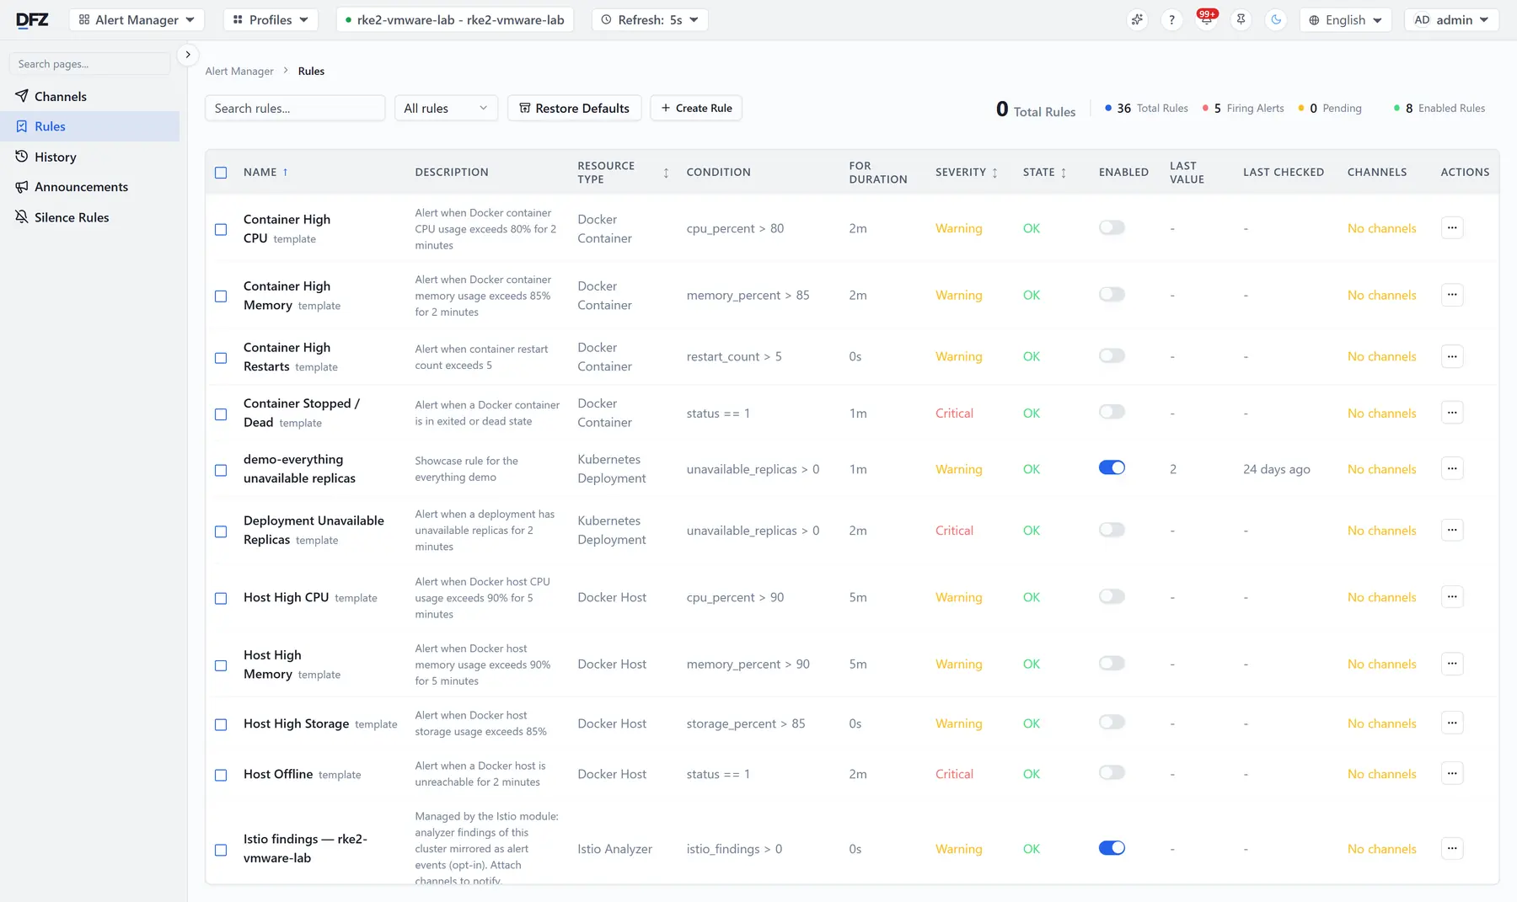The width and height of the screenshot is (1517, 902).
Task: Disable the Istio findings rule toggle
Action: coord(1112,848)
